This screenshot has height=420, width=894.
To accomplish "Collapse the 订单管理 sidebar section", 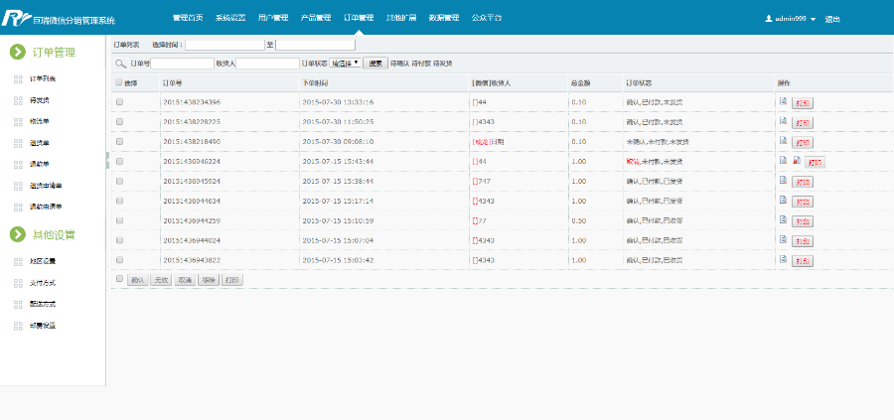I will click(x=18, y=52).
